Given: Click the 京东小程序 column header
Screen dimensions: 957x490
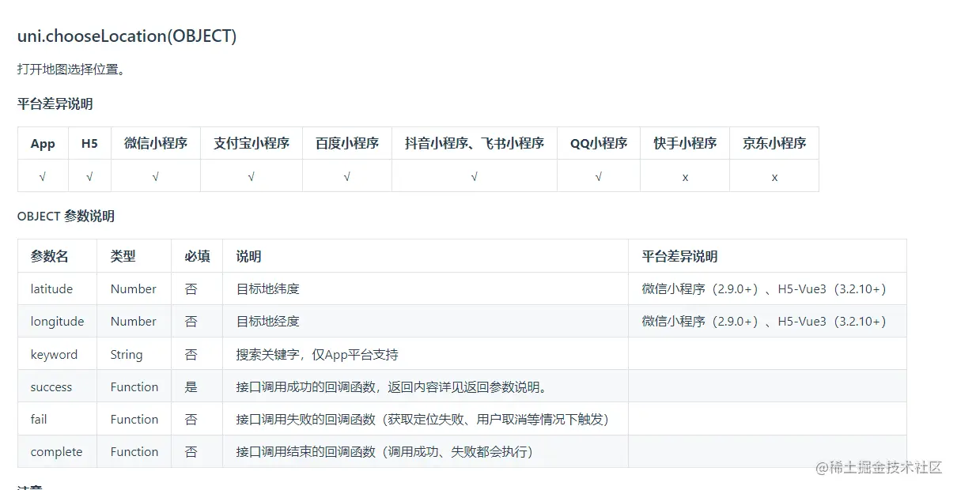Looking at the screenshot, I should (774, 143).
